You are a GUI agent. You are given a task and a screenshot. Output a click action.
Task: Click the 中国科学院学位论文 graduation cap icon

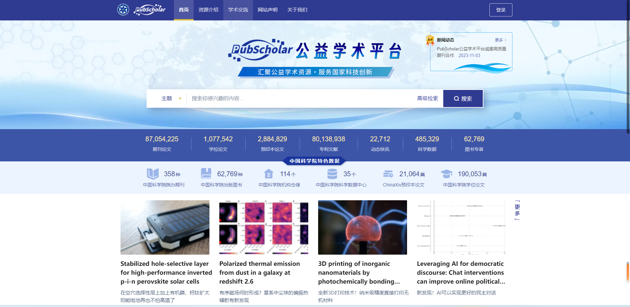pyautogui.click(x=447, y=174)
